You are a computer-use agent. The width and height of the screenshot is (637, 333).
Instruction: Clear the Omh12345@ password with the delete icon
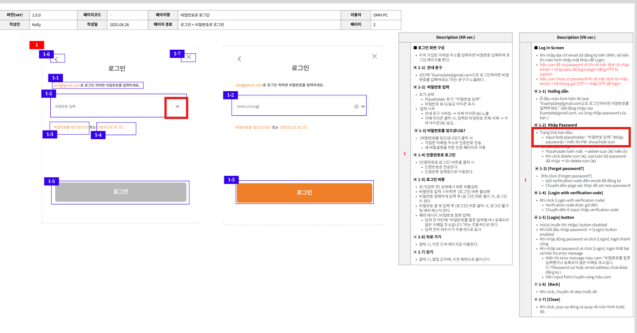coord(356,107)
